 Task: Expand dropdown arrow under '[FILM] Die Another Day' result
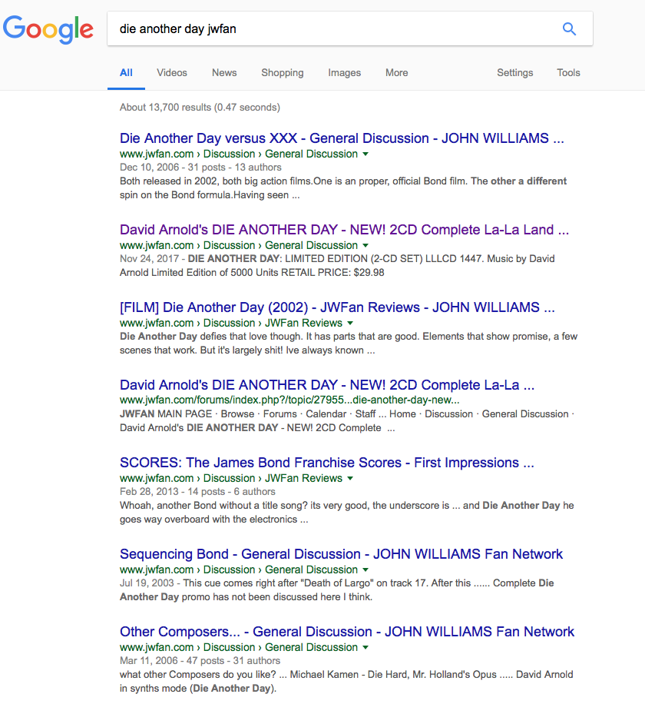[350, 324]
